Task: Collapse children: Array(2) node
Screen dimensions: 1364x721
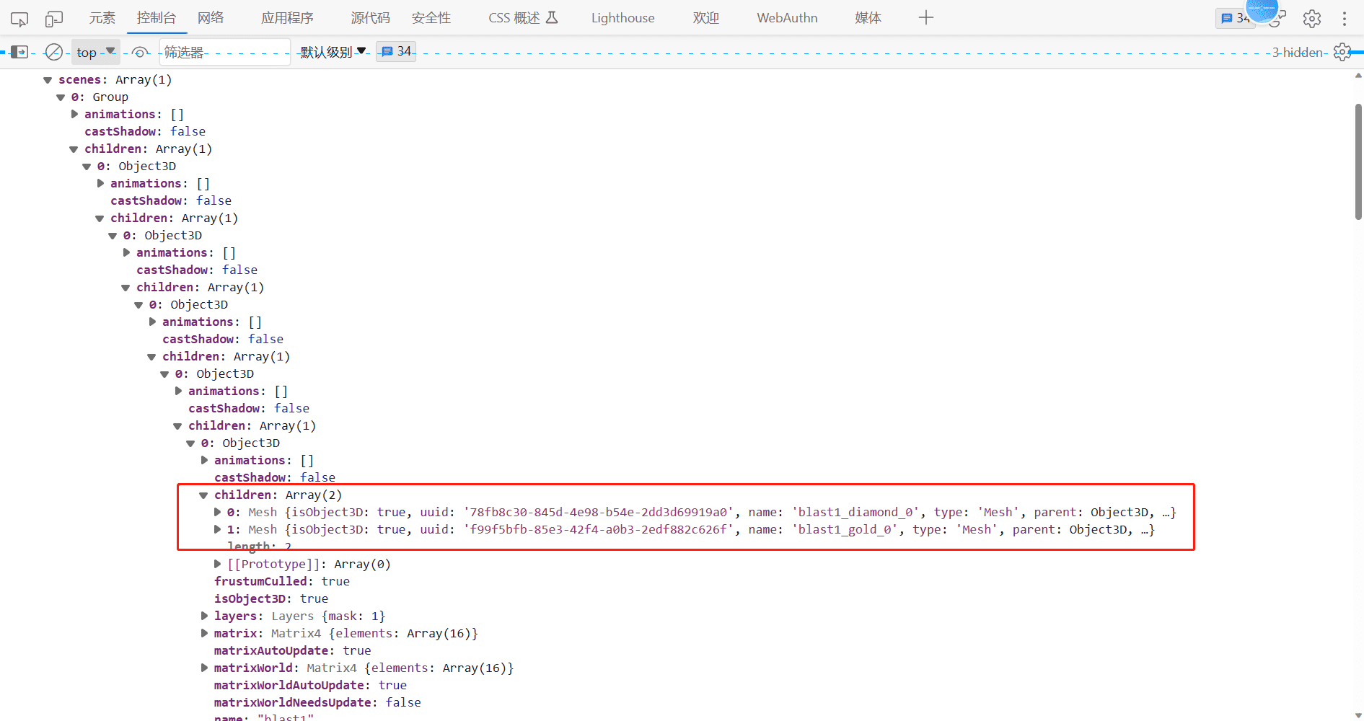Action: [203, 495]
